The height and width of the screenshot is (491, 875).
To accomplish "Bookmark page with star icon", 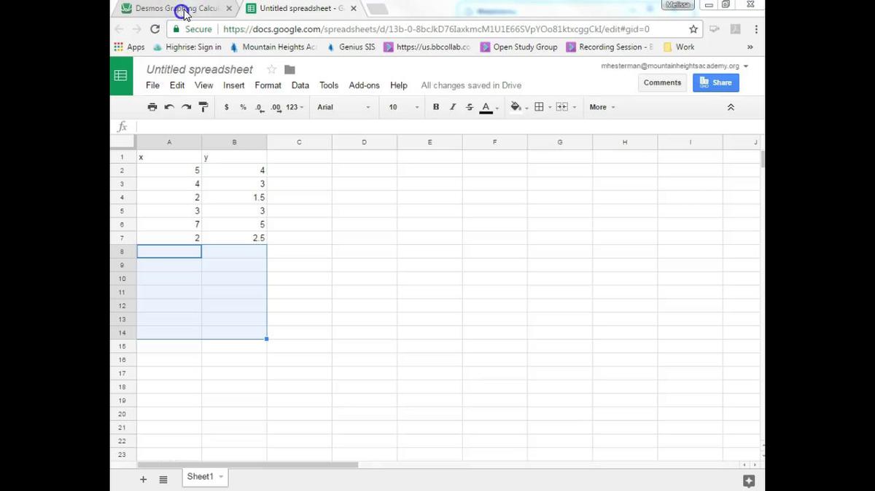I will point(693,29).
